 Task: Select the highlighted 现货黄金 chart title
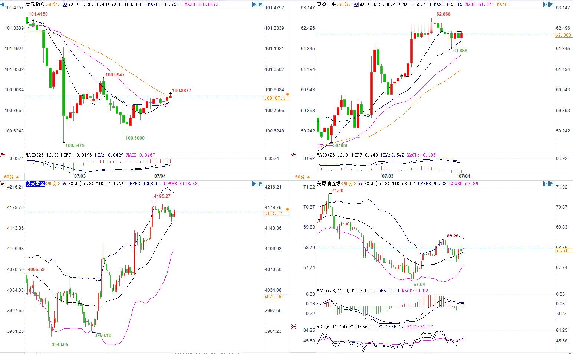pyautogui.click(x=35, y=184)
